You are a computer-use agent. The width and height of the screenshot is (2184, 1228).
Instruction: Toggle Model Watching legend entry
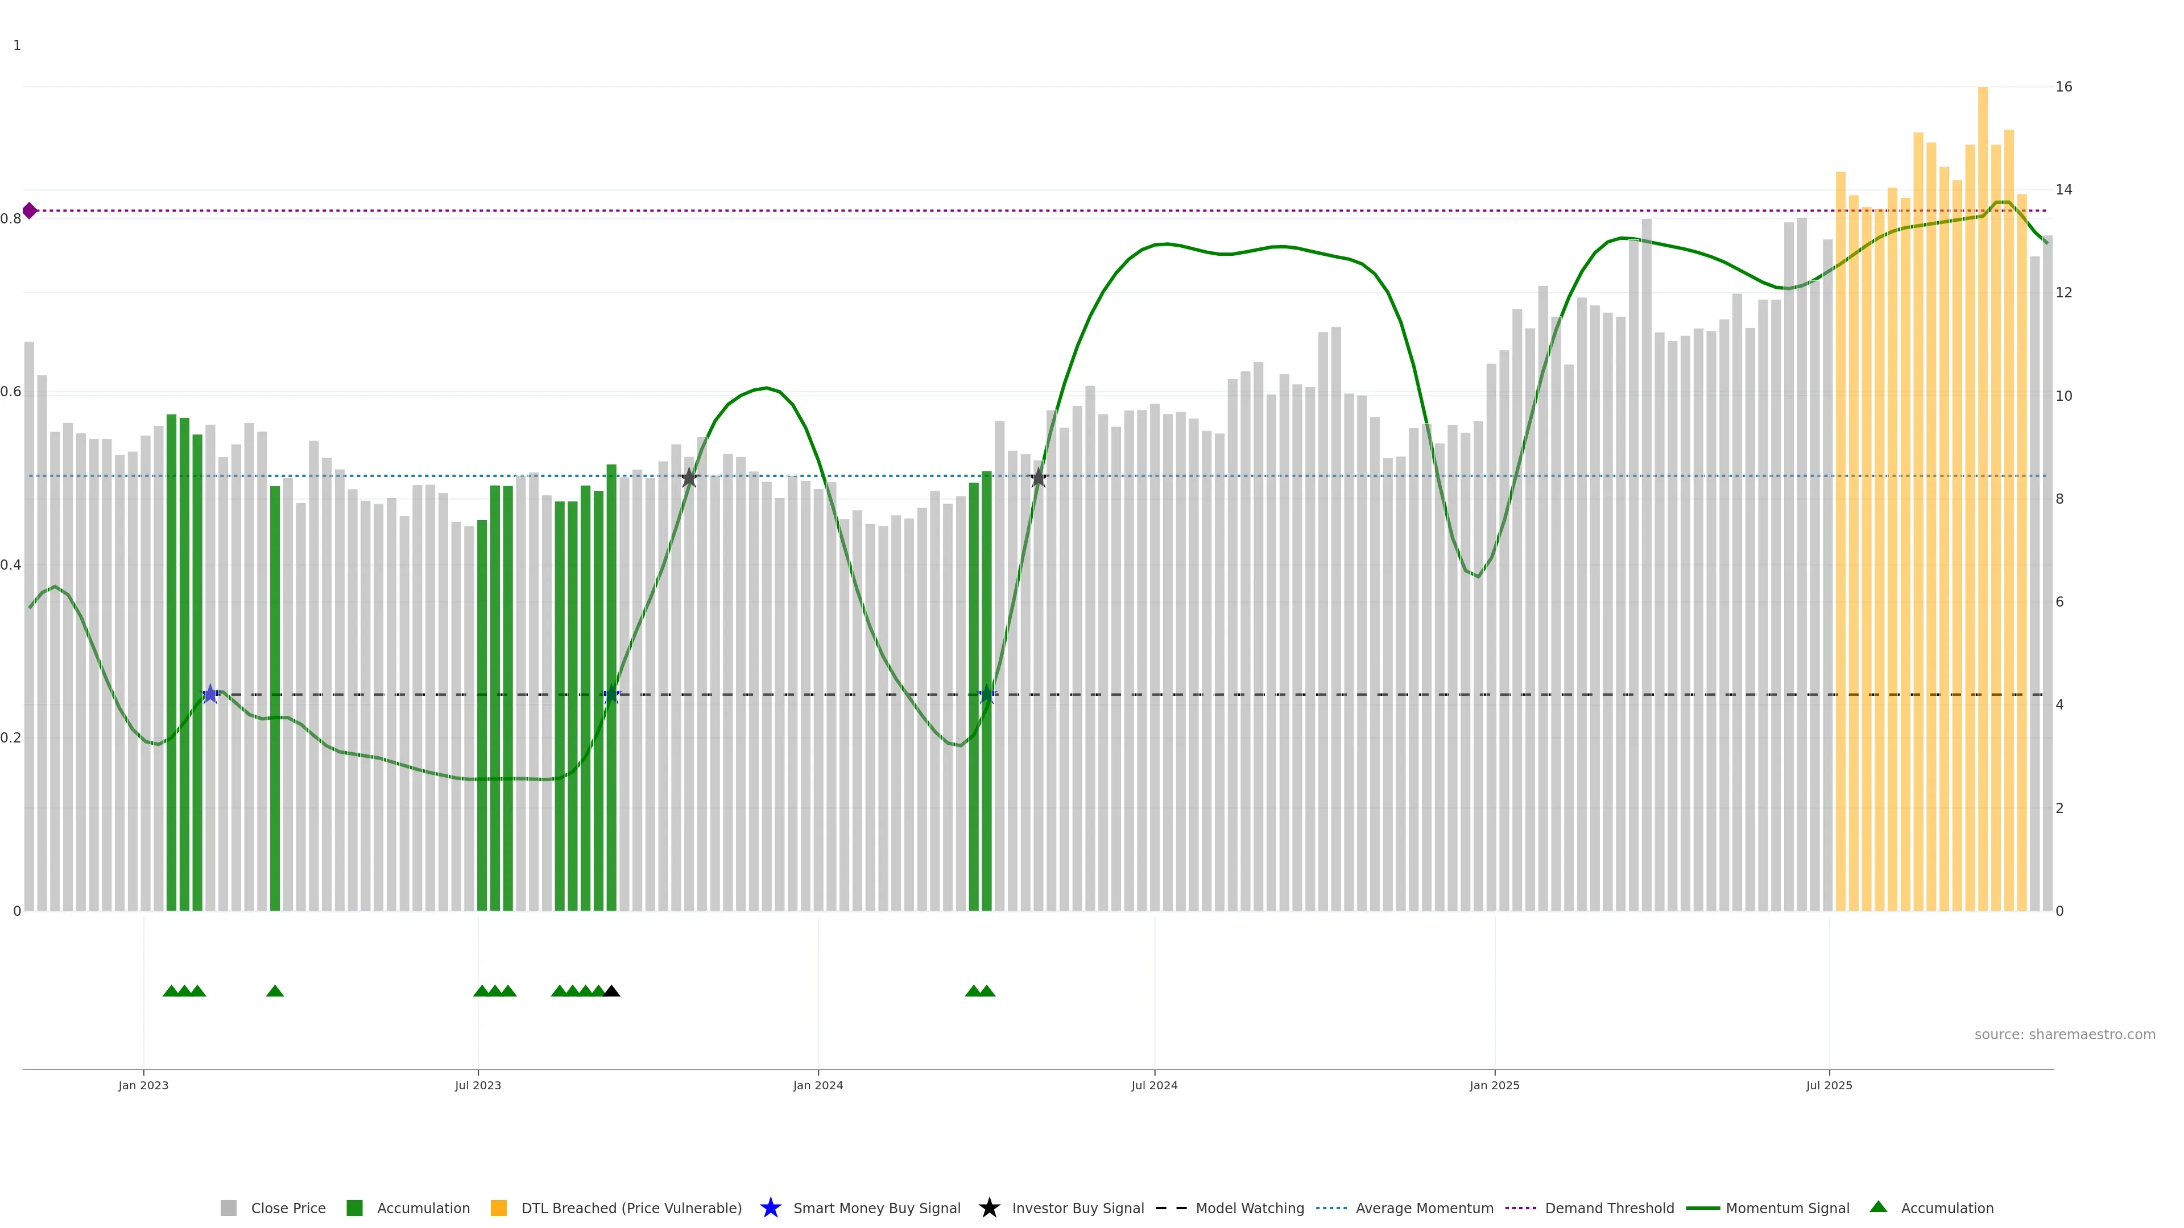click(x=1249, y=1209)
